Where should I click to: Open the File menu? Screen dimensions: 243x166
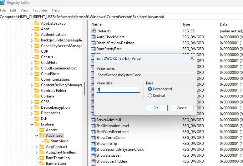click(x=3, y=10)
